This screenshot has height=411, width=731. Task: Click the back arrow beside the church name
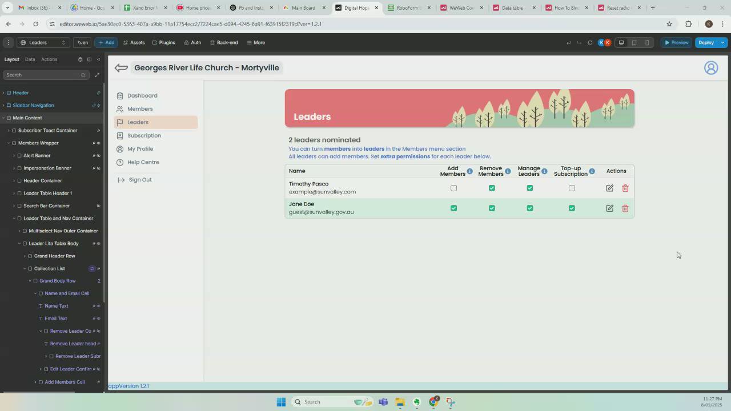tap(121, 68)
